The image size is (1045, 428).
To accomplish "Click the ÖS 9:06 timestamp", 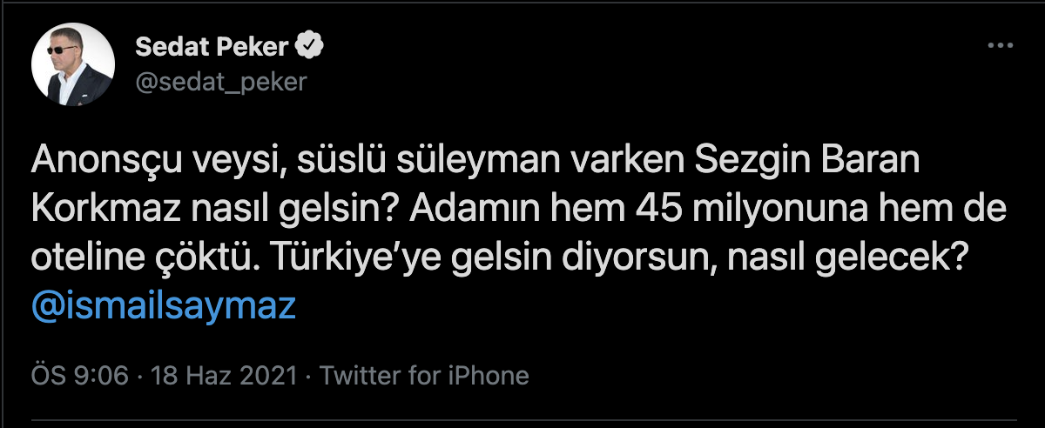I will 80,376.
